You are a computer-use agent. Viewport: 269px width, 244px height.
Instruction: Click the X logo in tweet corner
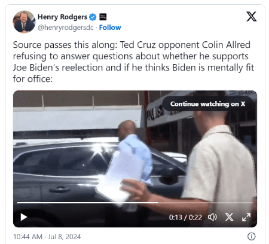click(252, 17)
